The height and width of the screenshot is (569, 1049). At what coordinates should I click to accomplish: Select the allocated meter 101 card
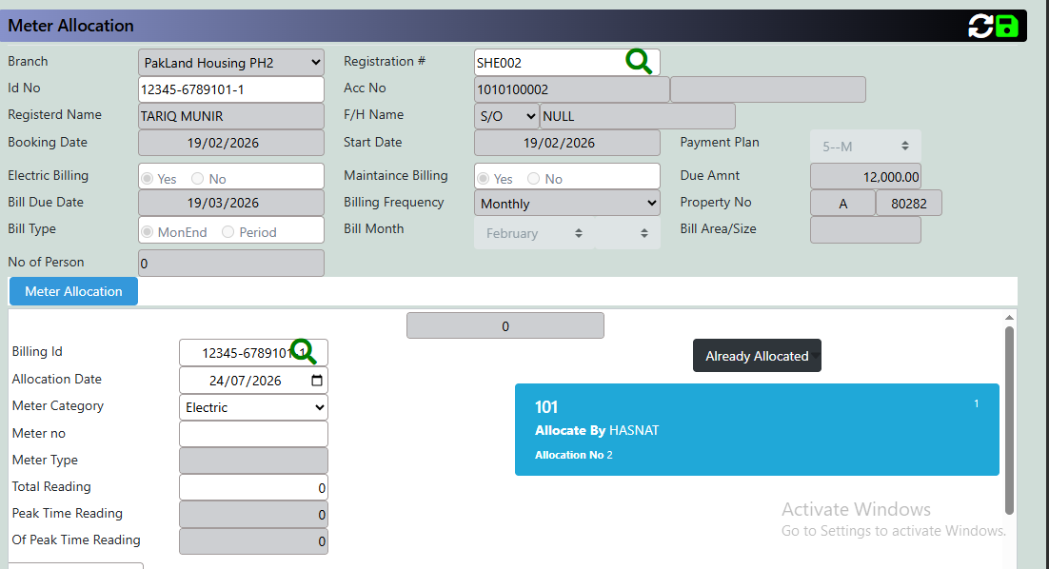[x=757, y=429]
